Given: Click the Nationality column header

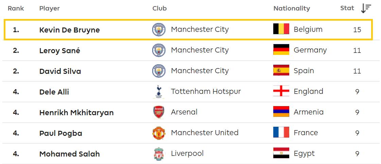Looking at the screenshot, I should tap(292, 8).
